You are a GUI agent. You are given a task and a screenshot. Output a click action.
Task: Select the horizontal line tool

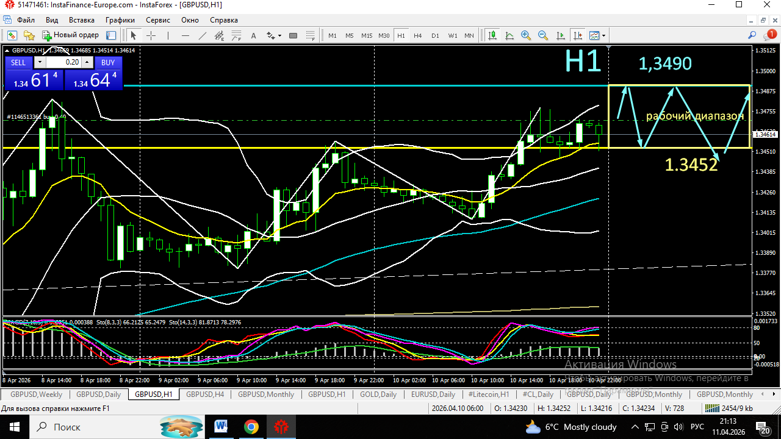(x=185, y=35)
